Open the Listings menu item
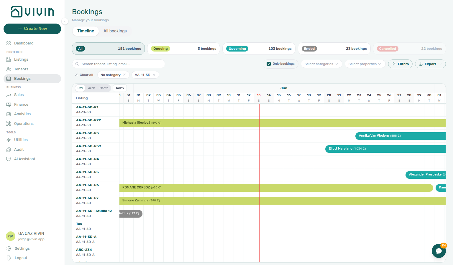This screenshot has height=265, width=453. pos(32,59)
